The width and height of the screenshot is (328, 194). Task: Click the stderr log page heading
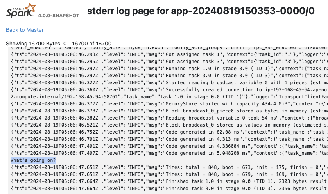201,11
